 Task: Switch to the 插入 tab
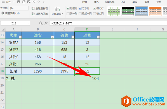(96, 2)
